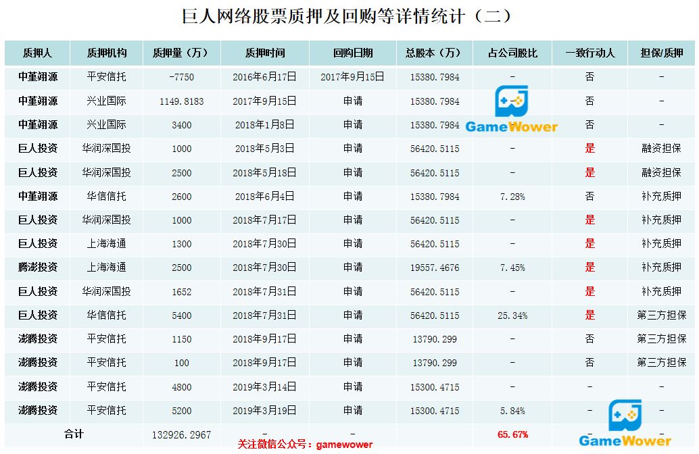Select the red 65.67% total ratio
Viewport: 699px width, 454px height.
512,434
